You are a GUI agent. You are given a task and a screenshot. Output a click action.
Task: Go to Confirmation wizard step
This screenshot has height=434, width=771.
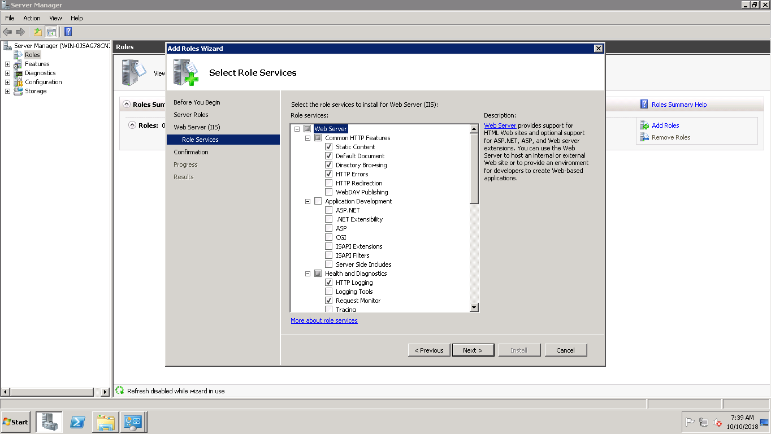point(191,152)
